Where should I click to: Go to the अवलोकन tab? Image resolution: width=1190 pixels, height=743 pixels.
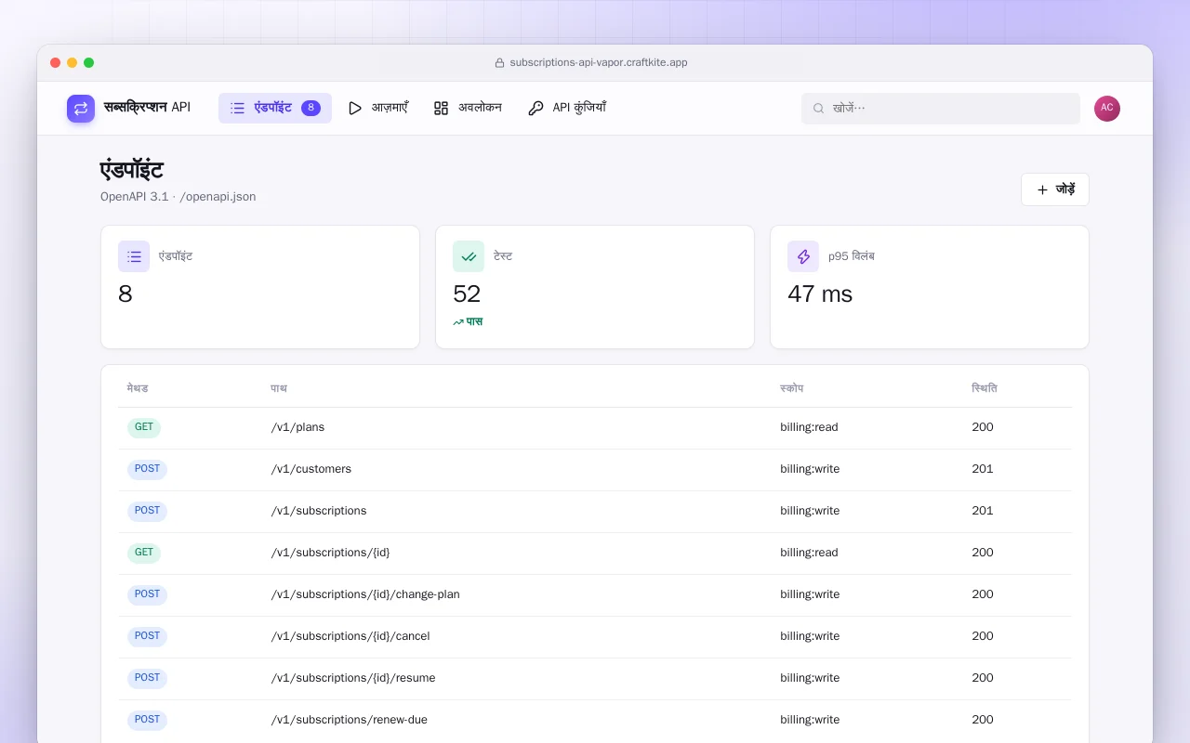(x=468, y=108)
